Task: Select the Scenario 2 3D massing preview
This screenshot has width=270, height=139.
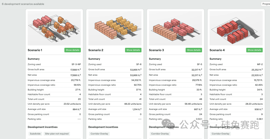Action: (x=115, y=28)
